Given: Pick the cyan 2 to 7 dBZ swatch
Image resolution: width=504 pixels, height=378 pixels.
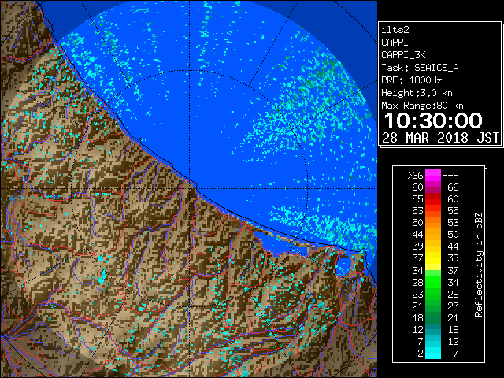Looking at the screenshot, I should (433, 353).
